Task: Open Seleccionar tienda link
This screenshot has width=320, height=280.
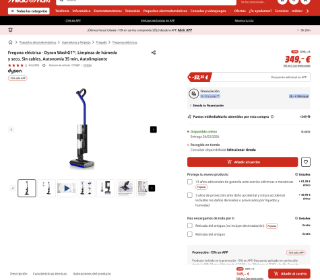Action: 241,149
